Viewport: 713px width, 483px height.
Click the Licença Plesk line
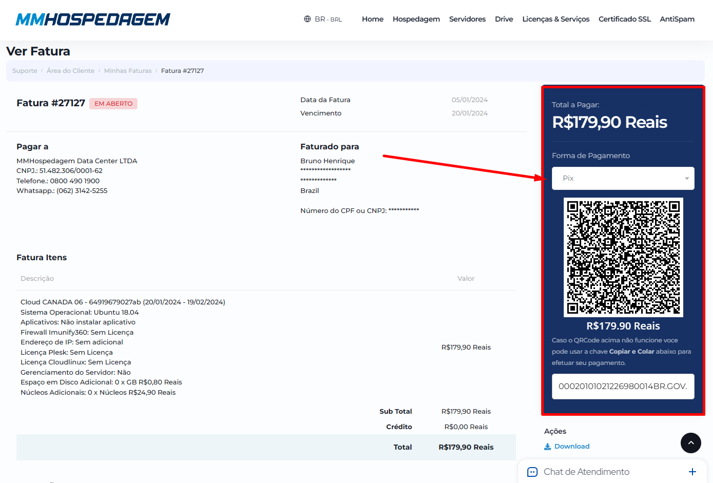coord(67,353)
